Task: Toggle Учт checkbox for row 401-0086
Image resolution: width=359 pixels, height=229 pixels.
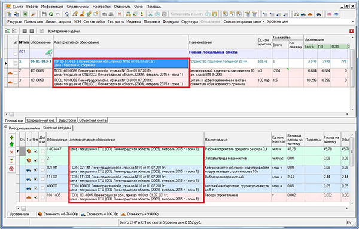Action: [16, 73]
